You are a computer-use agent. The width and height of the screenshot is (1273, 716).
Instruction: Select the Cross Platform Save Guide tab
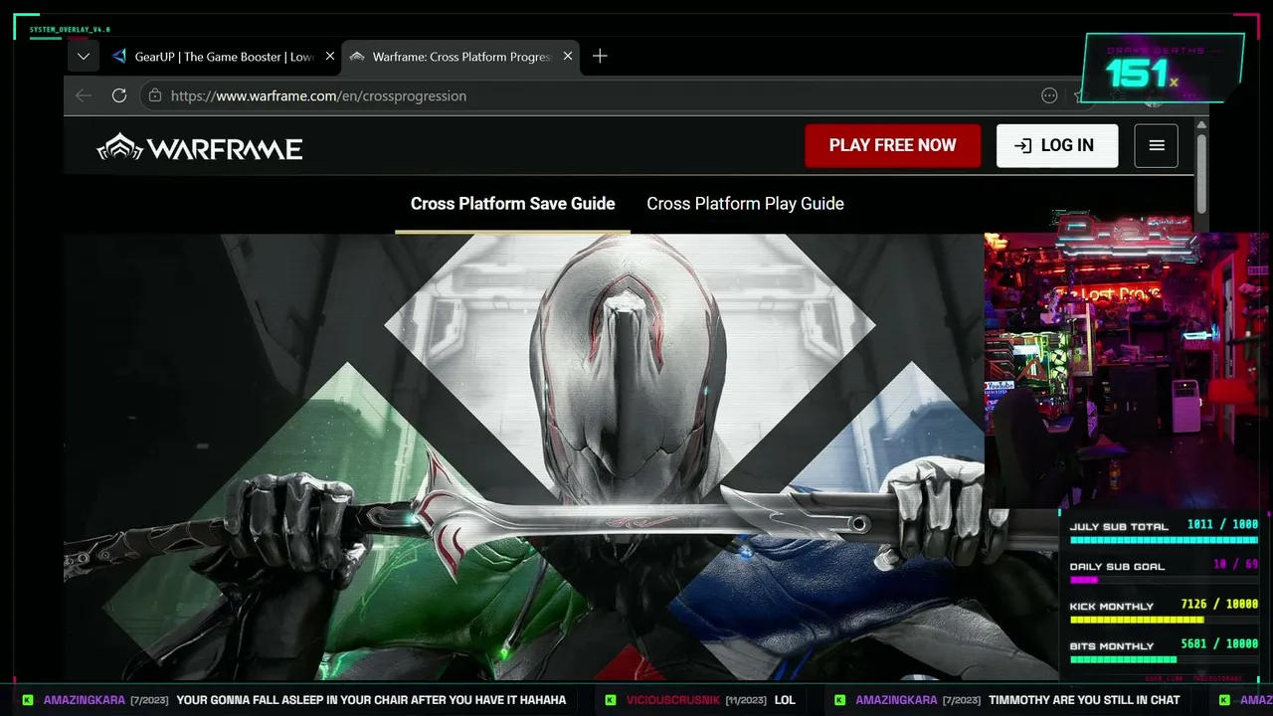click(x=513, y=204)
